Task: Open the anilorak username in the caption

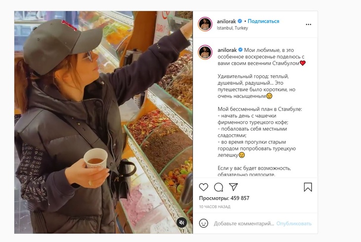Action: (x=227, y=50)
